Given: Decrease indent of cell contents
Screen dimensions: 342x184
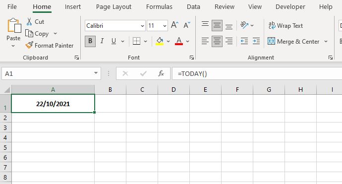Looking at the screenshot, I should click(x=244, y=41).
